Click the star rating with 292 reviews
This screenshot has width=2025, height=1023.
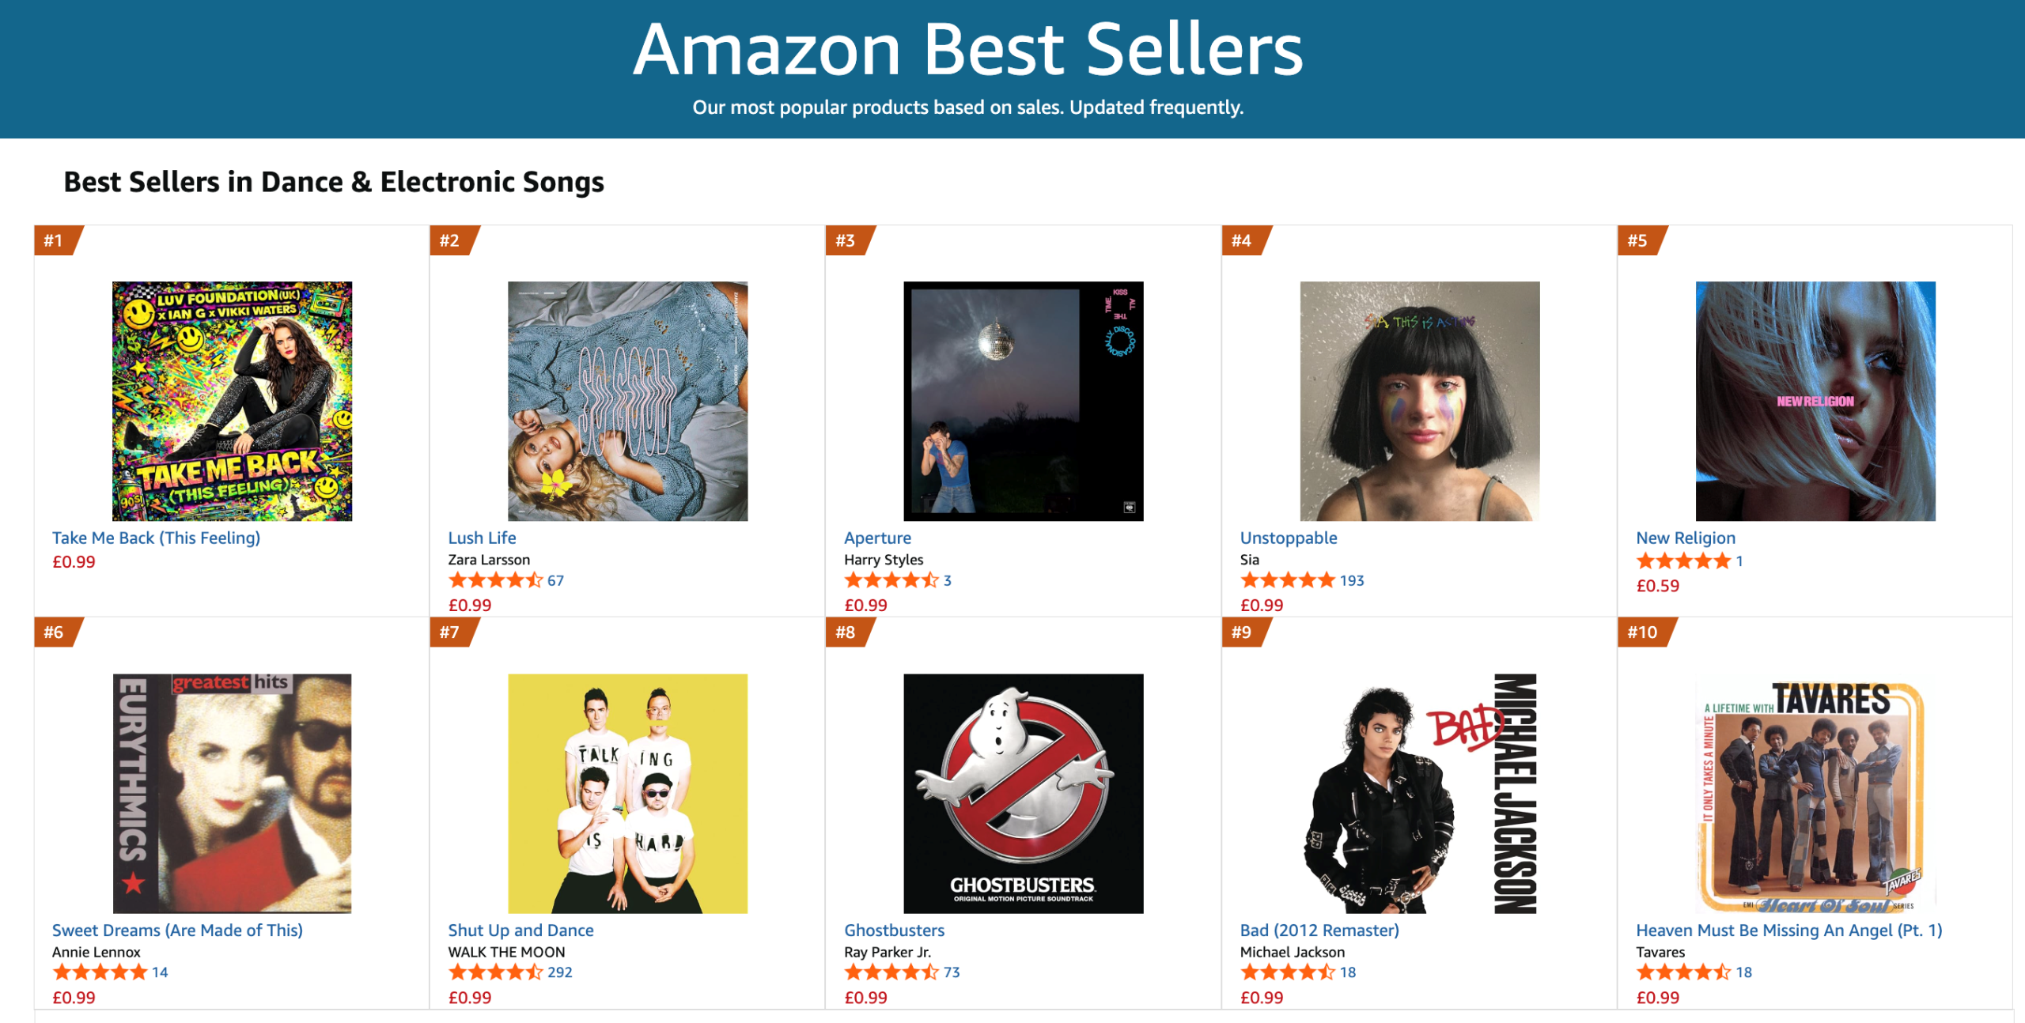(496, 972)
